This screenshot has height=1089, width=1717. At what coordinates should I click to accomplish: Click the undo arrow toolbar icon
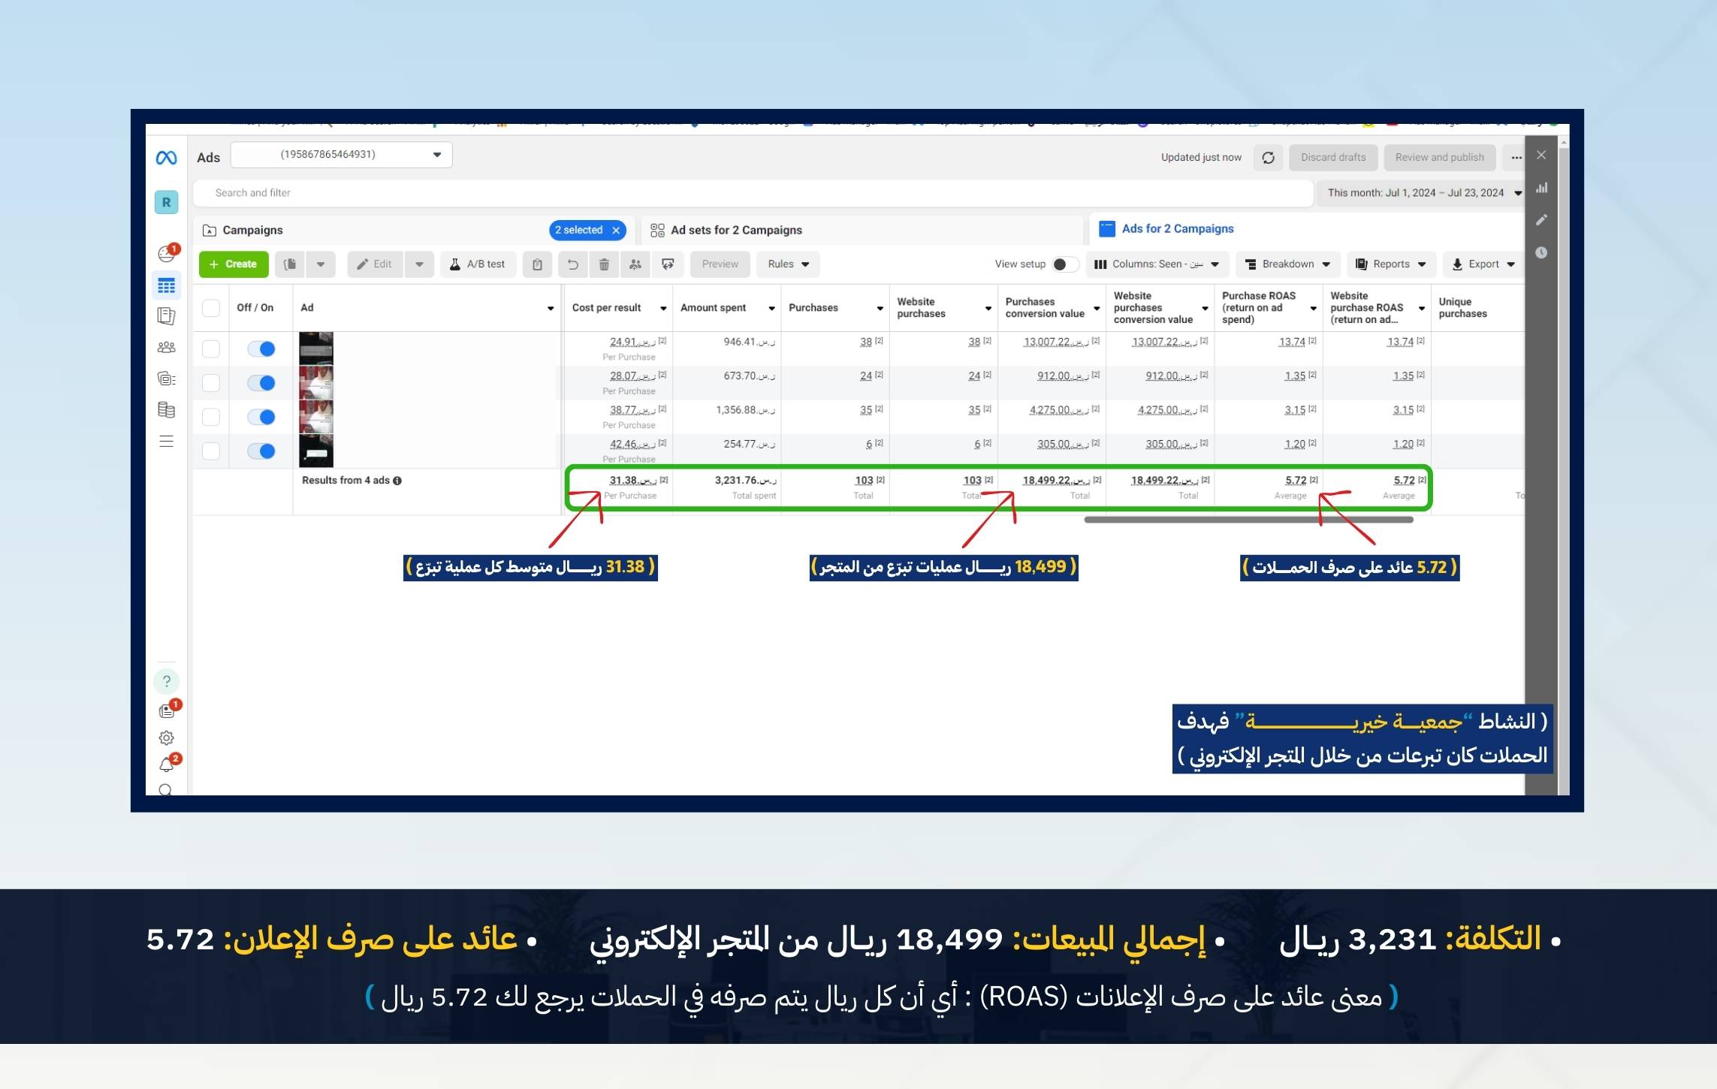tap(572, 264)
